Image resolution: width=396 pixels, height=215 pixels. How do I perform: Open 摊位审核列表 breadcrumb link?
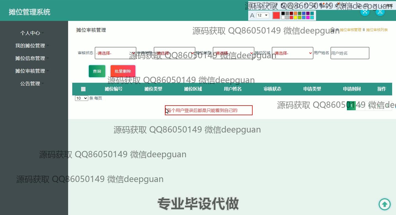[377, 30]
